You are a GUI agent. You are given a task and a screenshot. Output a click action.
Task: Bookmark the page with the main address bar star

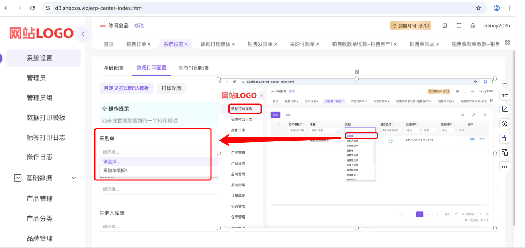click(x=479, y=8)
